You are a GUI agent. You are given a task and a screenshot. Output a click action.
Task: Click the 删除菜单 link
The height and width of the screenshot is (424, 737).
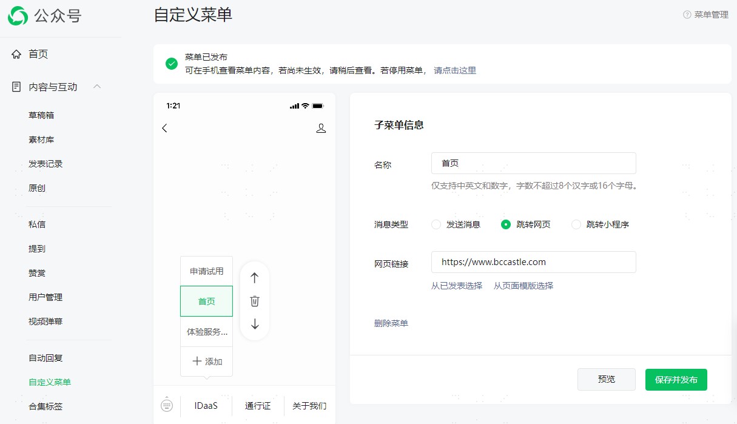tap(391, 323)
